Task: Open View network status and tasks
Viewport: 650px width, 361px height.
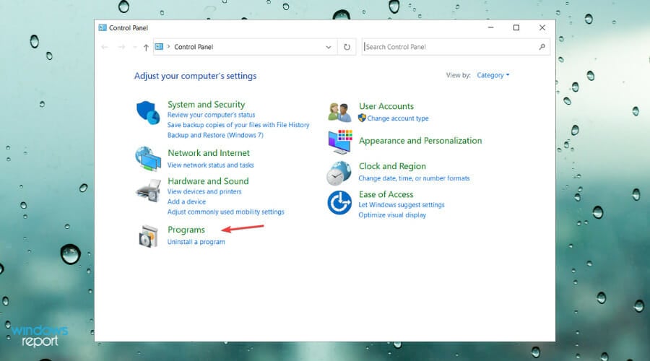Action: tap(211, 165)
